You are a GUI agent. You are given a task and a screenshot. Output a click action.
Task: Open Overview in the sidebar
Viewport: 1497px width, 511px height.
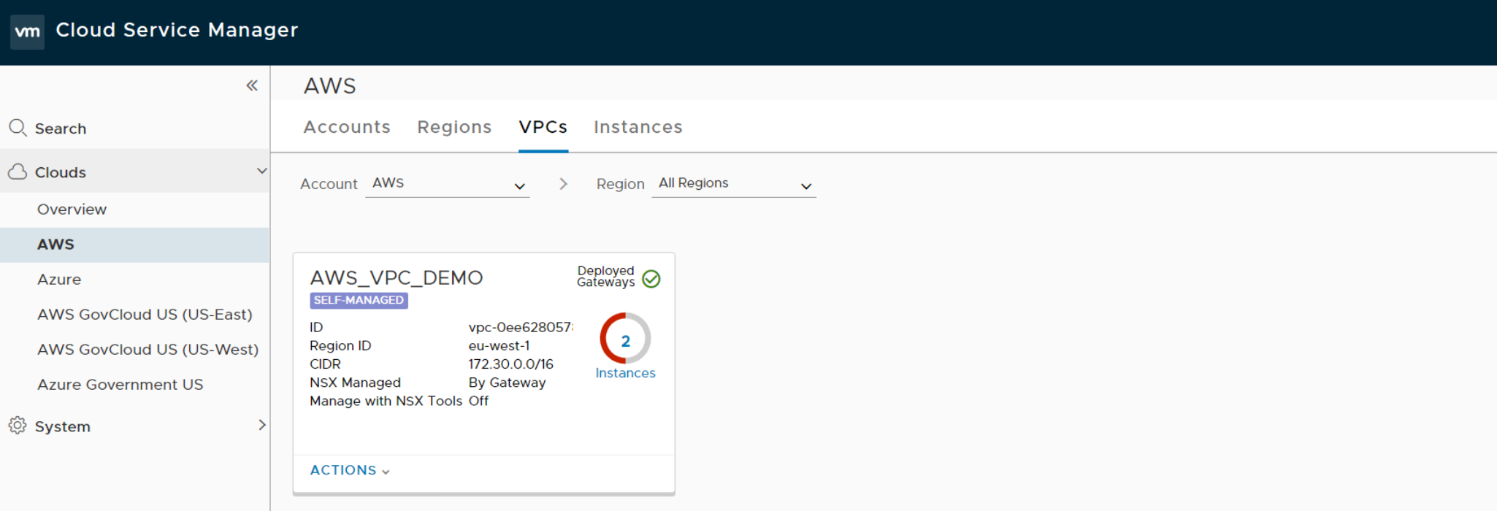72,210
